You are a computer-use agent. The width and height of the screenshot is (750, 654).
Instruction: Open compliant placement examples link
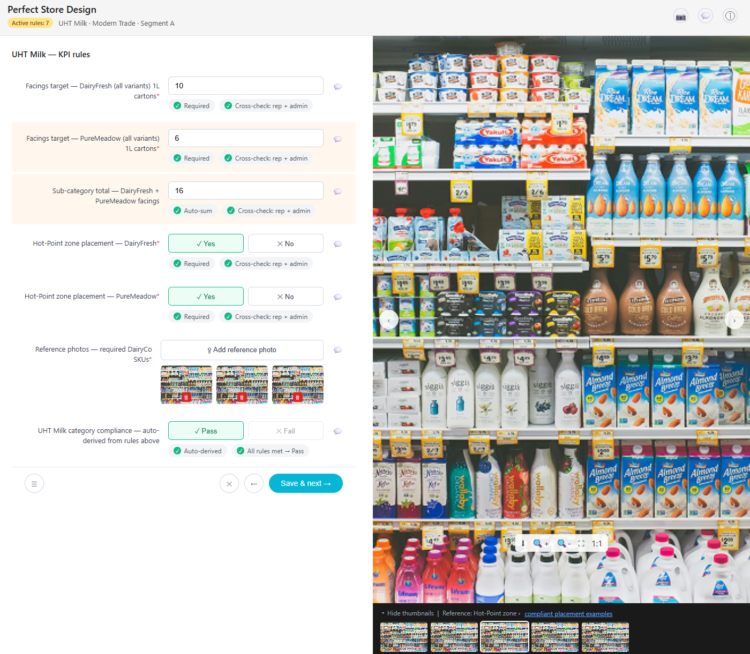(568, 614)
